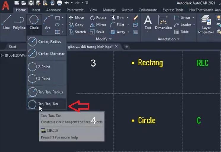Click the Copy tool
This screenshot has width=221, height=152.
pyautogui.click(x=76, y=25)
